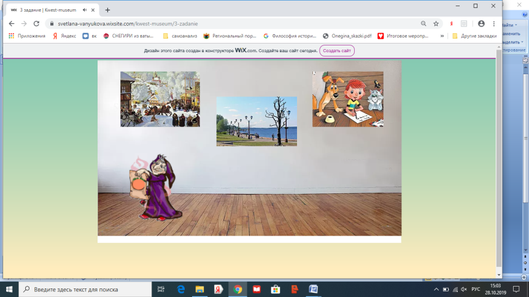
Task: Open the самоанализ bookmarks folder
Action: 180,36
